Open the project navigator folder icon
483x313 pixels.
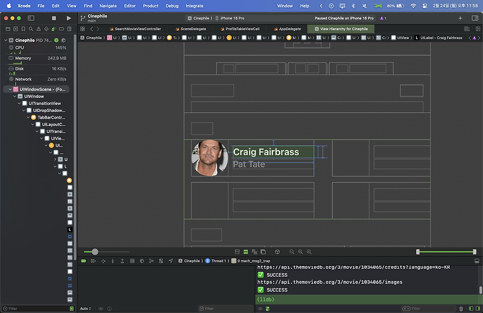[x=8, y=29]
